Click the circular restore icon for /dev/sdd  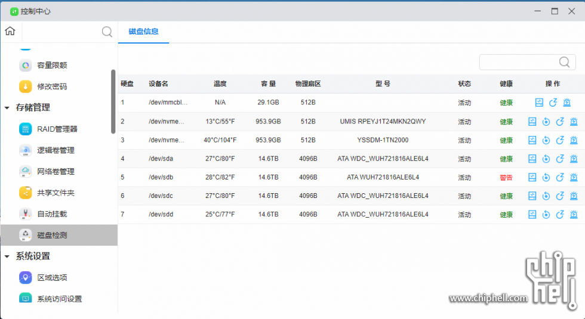546,215
